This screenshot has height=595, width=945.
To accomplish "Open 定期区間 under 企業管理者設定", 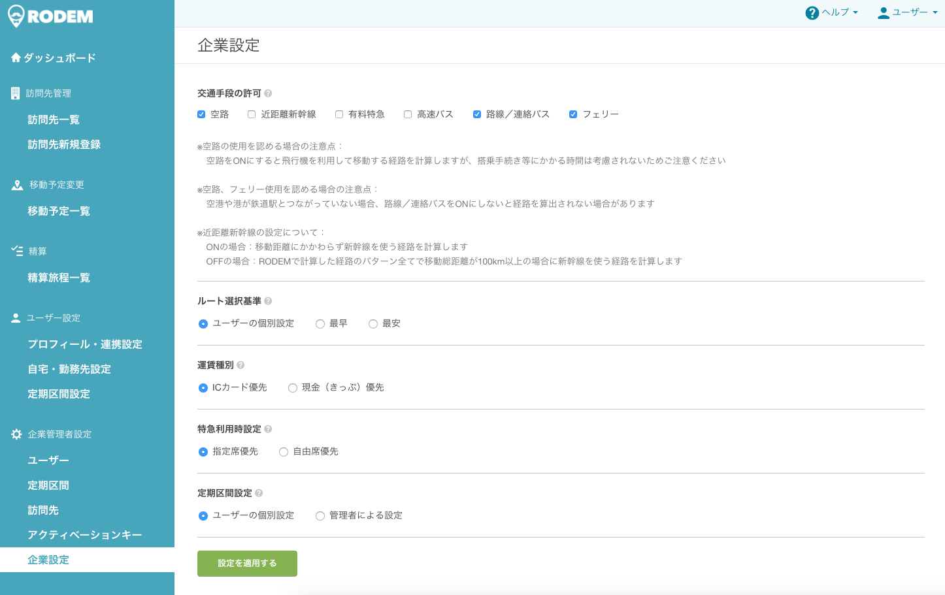I will pos(48,485).
